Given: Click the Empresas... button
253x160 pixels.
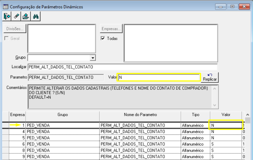Looking at the screenshot, I should [x=111, y=29].
